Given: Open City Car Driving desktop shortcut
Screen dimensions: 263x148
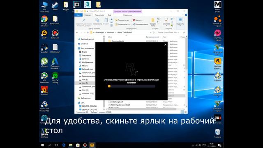Looking at the screenshot, I should pyautogui.click(x=55, y=78).
